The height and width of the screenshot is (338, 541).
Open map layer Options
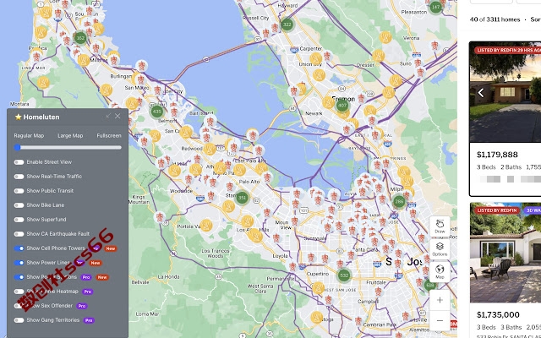point(440,249)
